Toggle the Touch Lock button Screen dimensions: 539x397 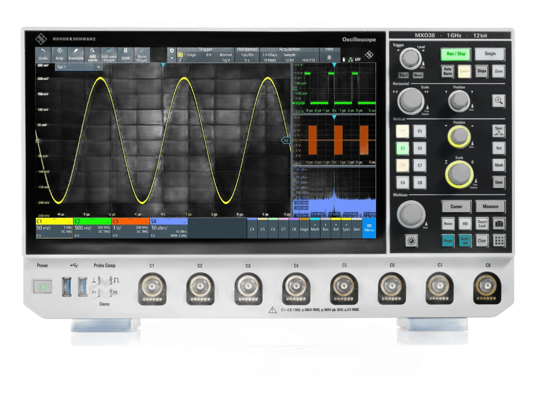tap(482, 224)
